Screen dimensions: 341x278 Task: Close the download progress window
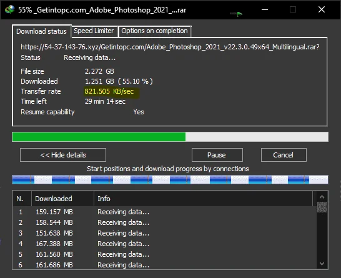click(322, 9)
